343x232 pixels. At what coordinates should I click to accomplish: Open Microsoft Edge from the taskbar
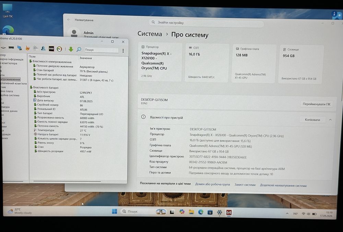[x=201, y=212]
